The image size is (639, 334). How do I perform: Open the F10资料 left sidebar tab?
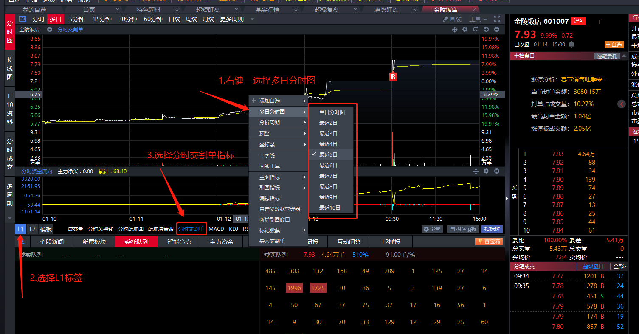pyautogui.click(x=10, y=109)
